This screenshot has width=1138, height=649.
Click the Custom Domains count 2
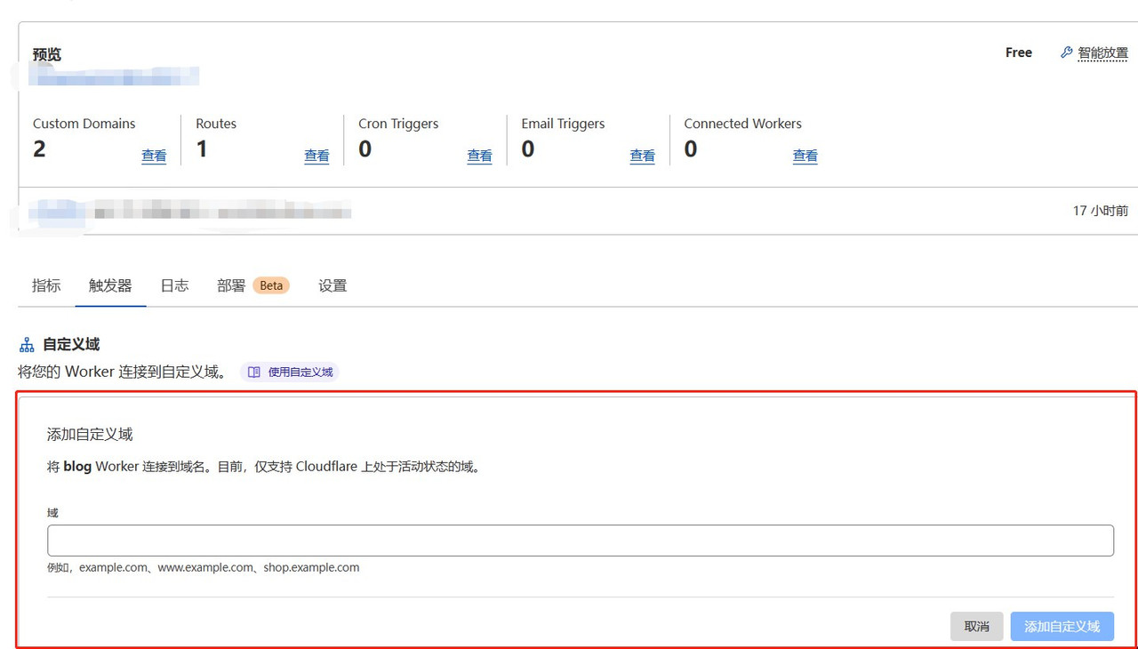[x=39, y=149]
